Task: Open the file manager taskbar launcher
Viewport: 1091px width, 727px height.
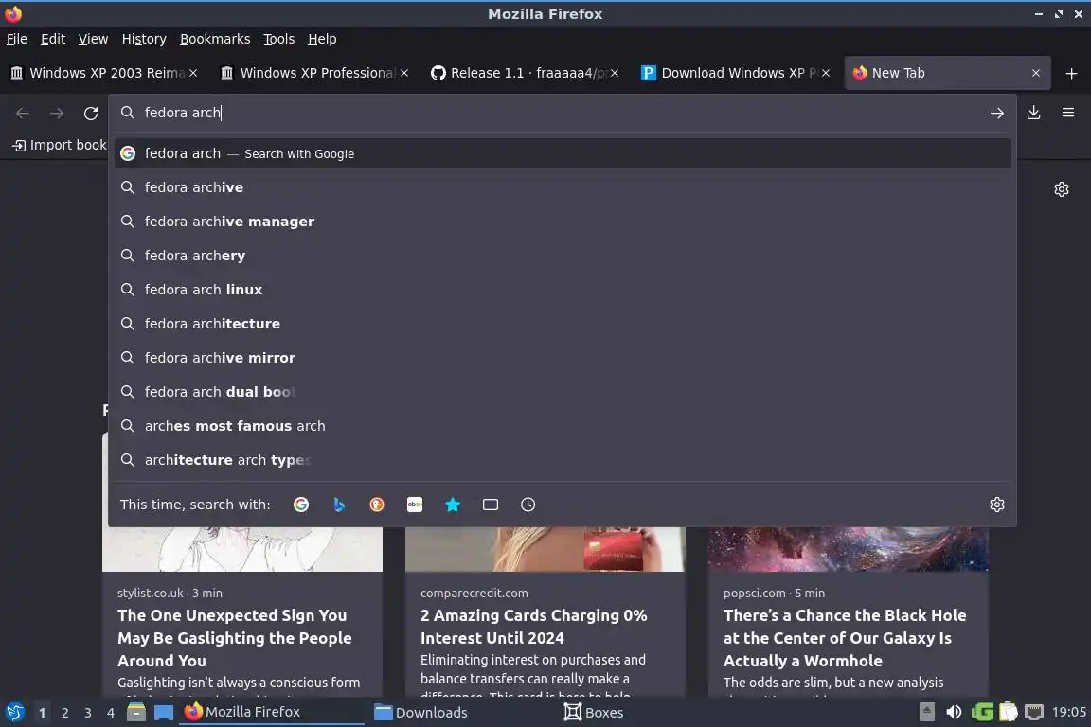Action: 136,712
